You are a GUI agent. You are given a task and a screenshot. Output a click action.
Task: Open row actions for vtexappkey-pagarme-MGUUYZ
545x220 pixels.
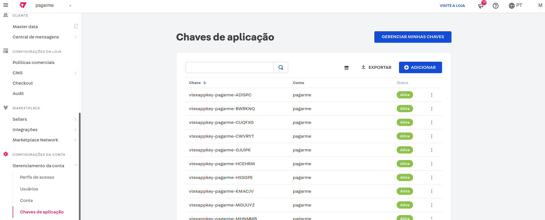pyautogui.click(x=432, y=205)
